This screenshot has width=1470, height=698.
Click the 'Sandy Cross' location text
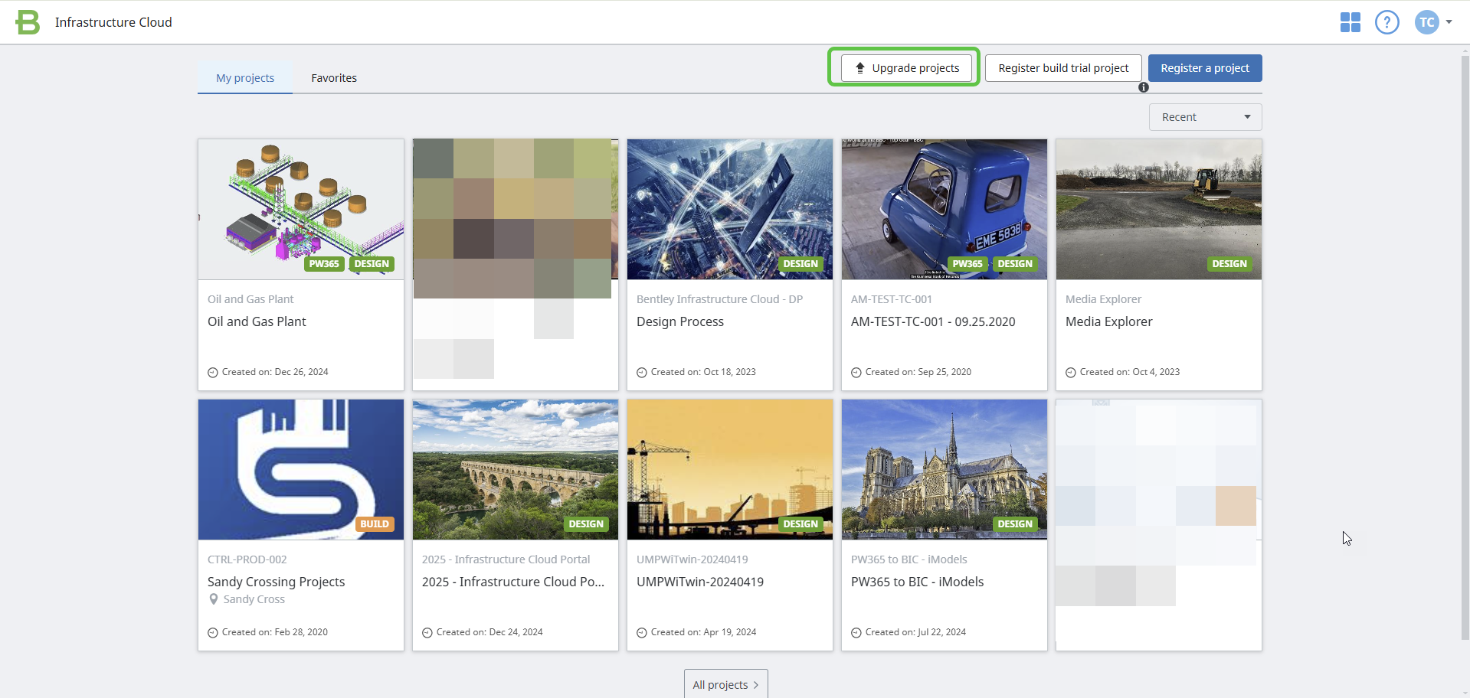click(x=254, y=599)
